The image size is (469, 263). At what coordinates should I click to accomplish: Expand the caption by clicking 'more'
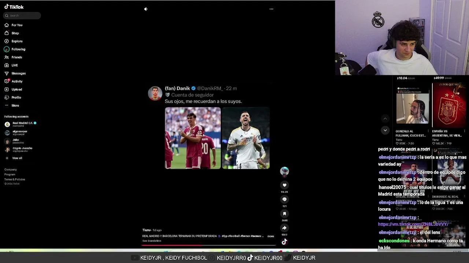pos(271,236)
